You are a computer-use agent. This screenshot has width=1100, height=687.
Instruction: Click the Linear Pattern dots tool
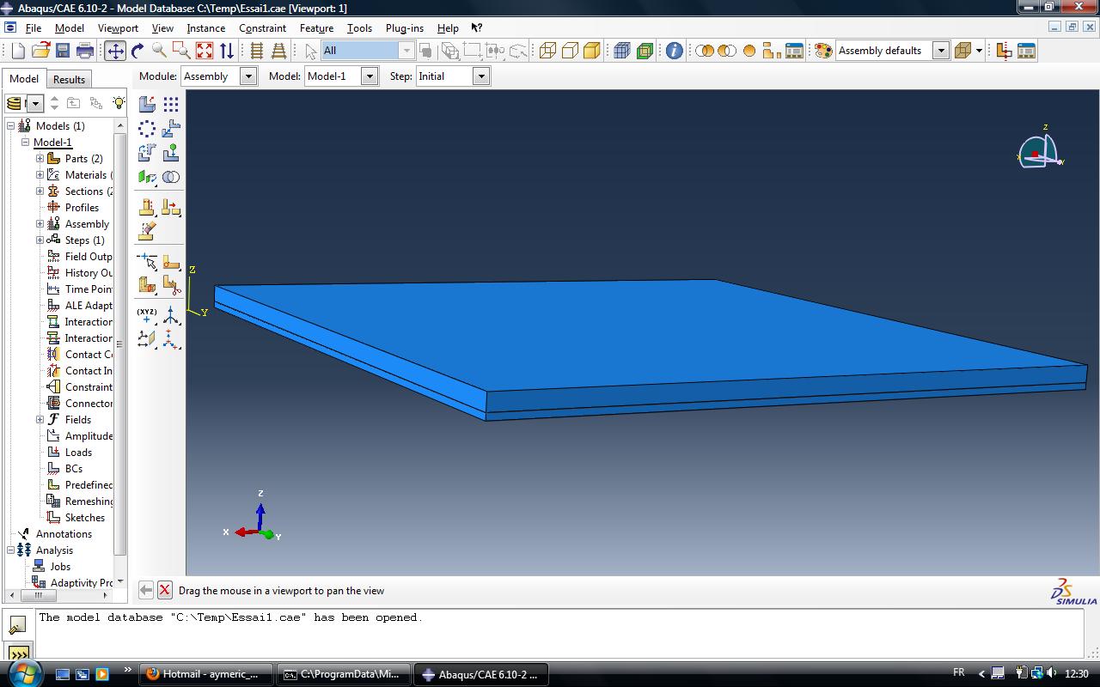pos(171,104)
